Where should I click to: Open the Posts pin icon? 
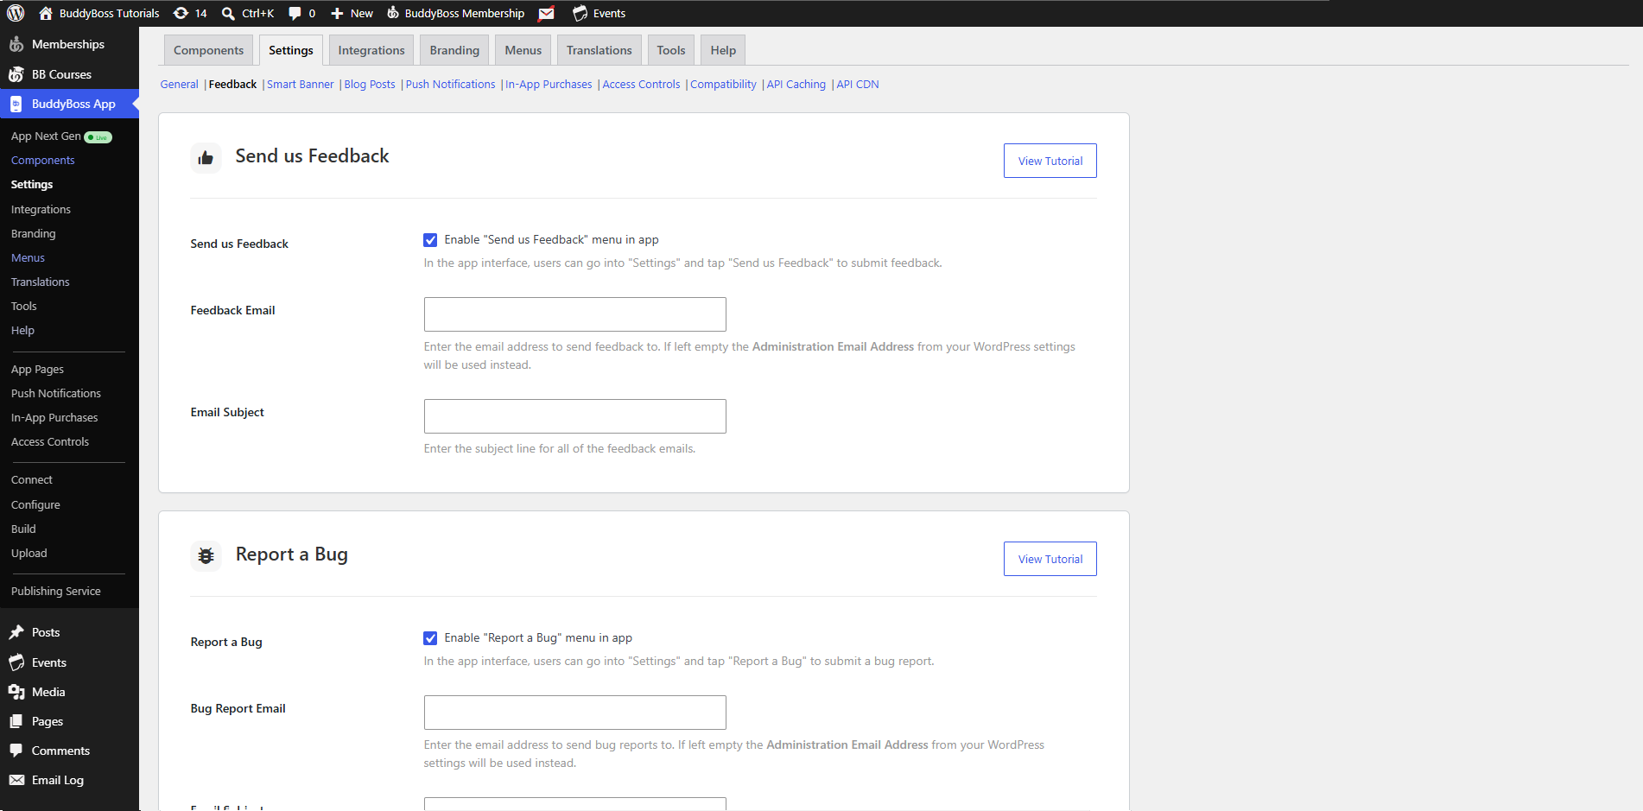click(x=16, y=632)
